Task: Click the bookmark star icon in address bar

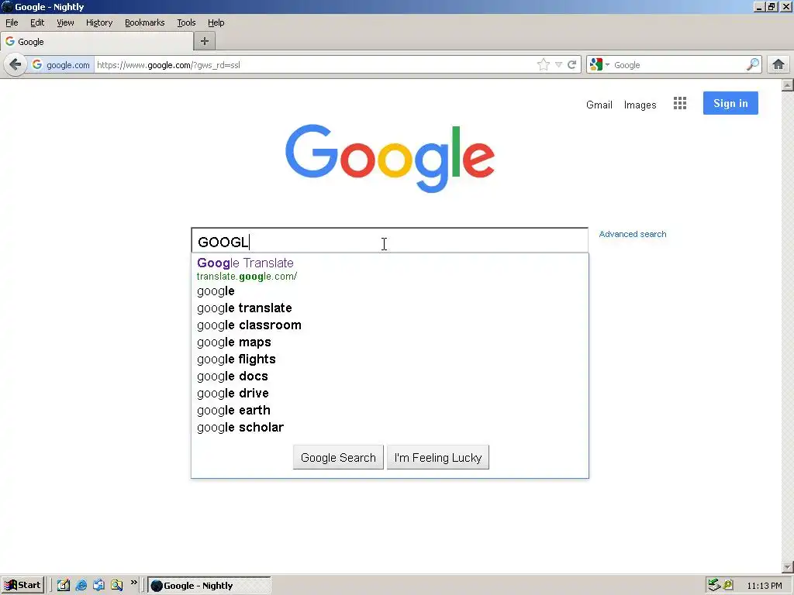Action: click(543, 65)
